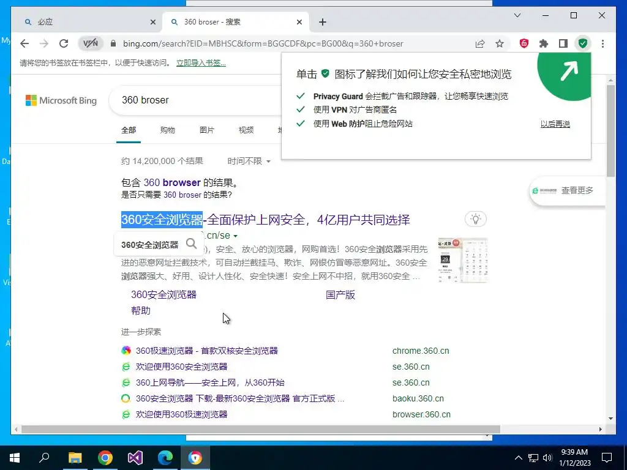Click the forward navigation arrow
The width and height of the screenshot is (627, 470).
(x=44, y=43)
